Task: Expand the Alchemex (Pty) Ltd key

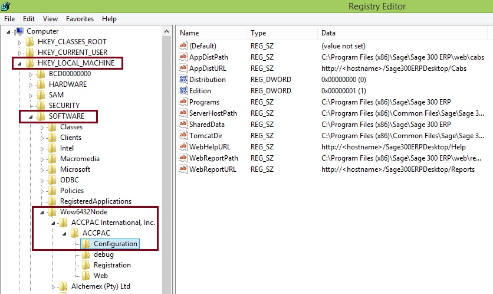Action: [53, 287]
